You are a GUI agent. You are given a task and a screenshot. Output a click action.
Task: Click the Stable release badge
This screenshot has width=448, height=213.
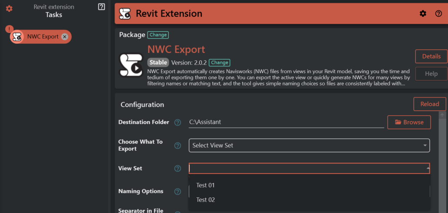pyautogui.click(x=158, y=62)
